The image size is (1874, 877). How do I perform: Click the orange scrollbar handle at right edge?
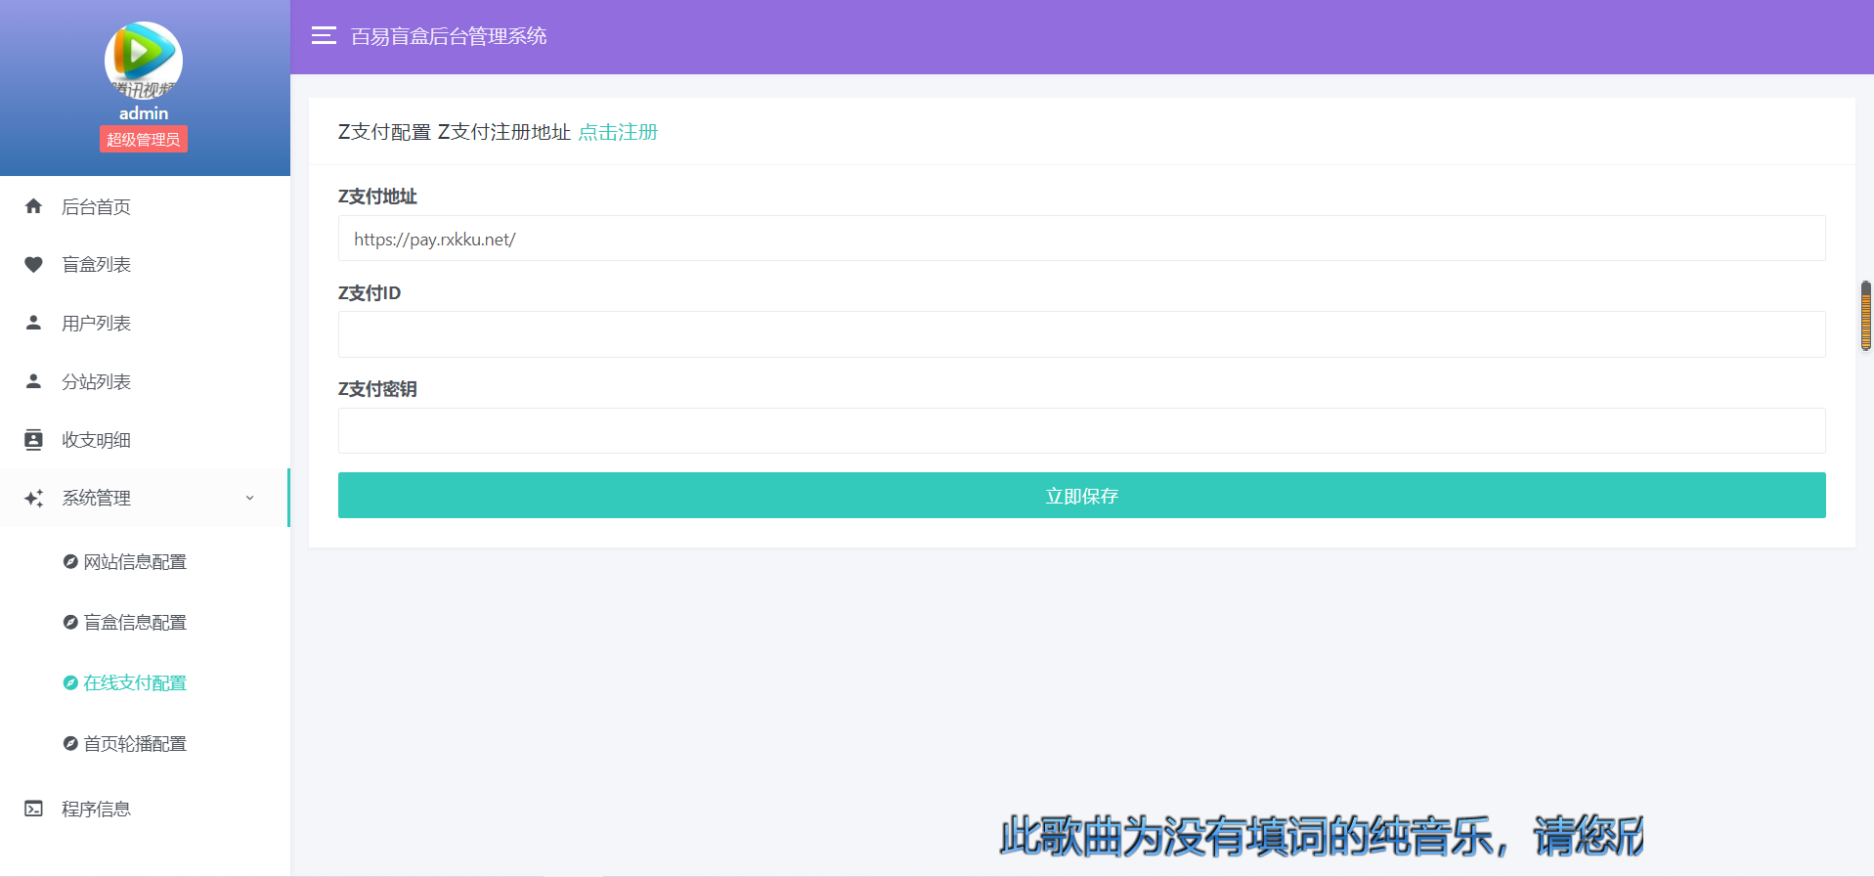pos(1865,316)
